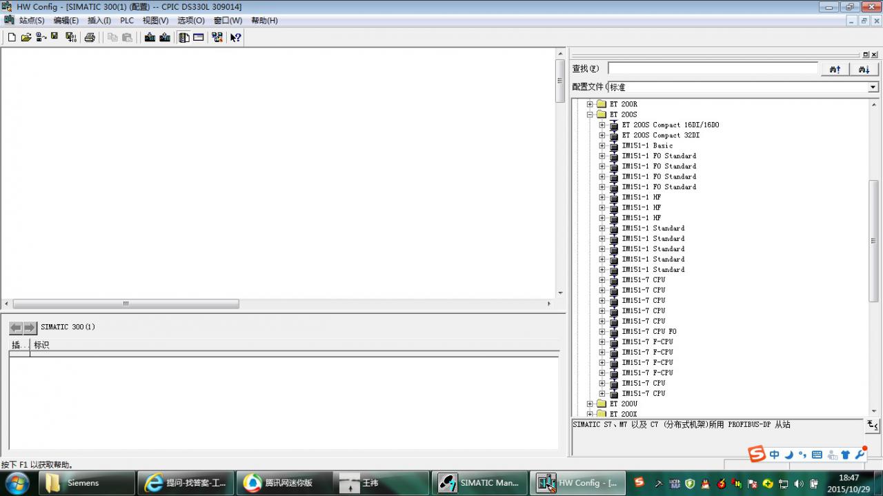Save the hardware configuration

tap(54, 37)
